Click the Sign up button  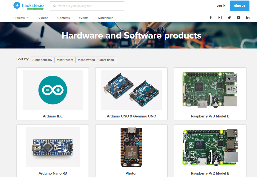(240, 6)
